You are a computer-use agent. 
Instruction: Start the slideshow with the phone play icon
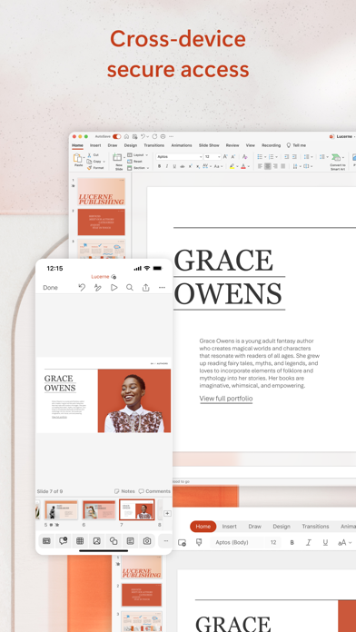(x=114, y=287)
